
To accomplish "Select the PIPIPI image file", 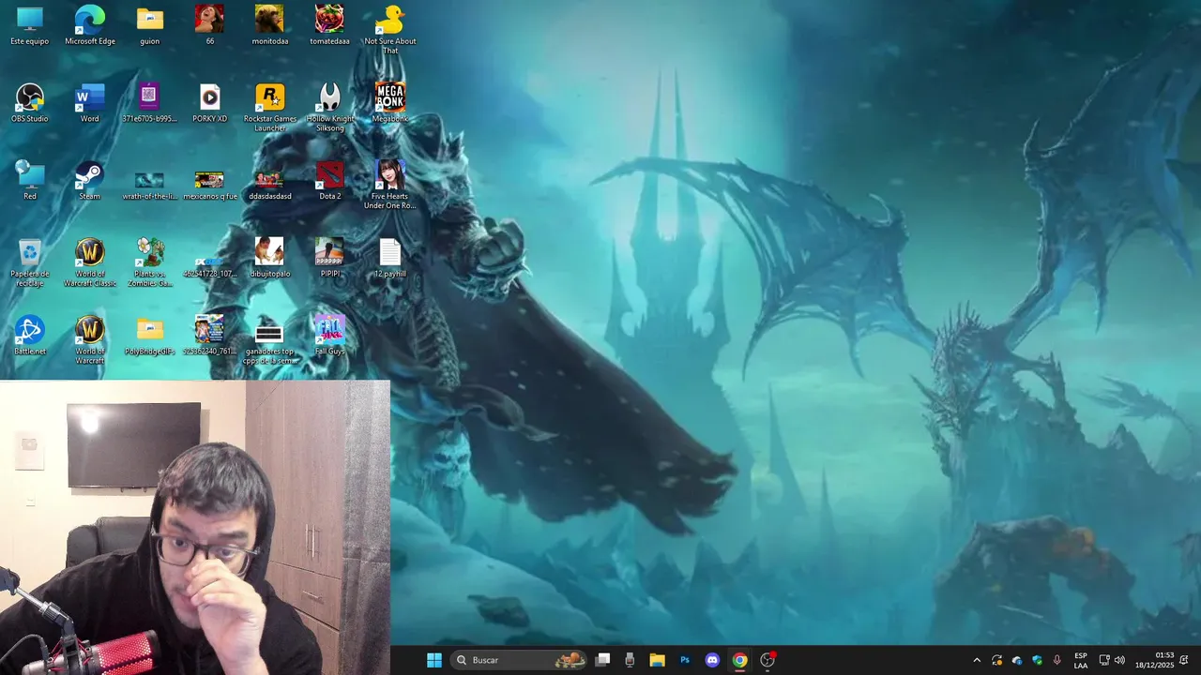I will coord(330,258).
